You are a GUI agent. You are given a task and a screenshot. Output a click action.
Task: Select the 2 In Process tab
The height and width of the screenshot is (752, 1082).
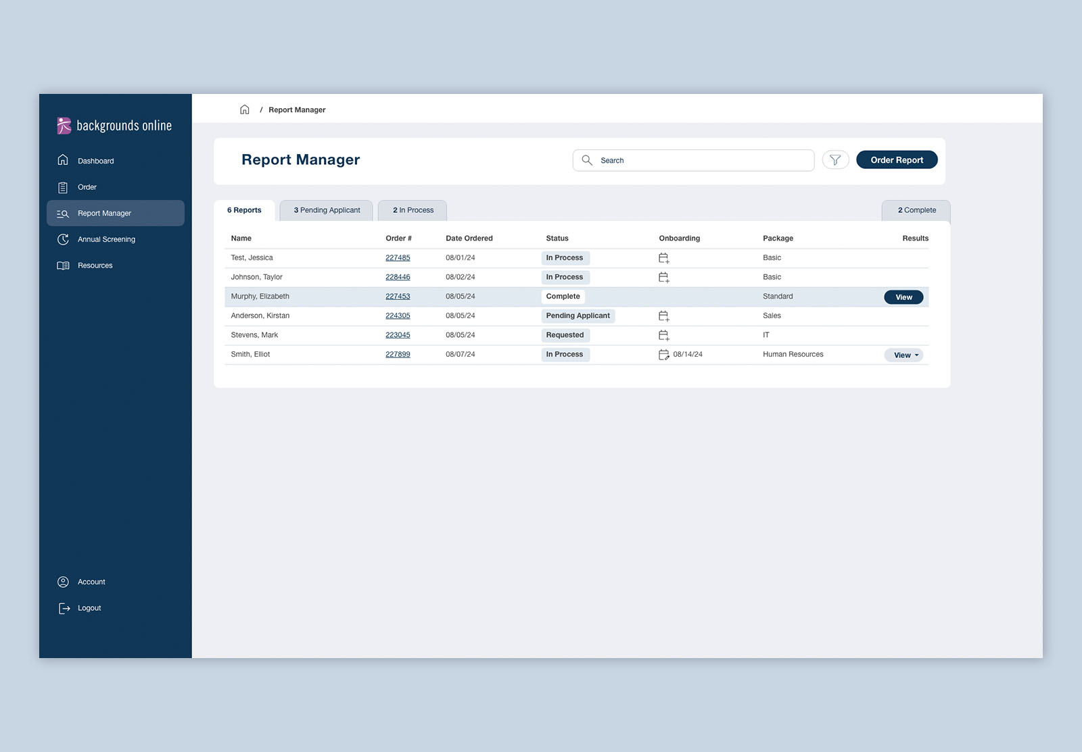tap(413, 210)
